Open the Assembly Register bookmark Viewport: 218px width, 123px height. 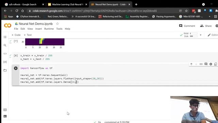click(138, 16)
